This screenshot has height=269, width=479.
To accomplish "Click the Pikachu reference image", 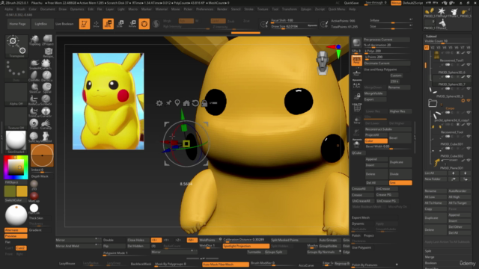I will pyautogui.click(x=108, y=102).
